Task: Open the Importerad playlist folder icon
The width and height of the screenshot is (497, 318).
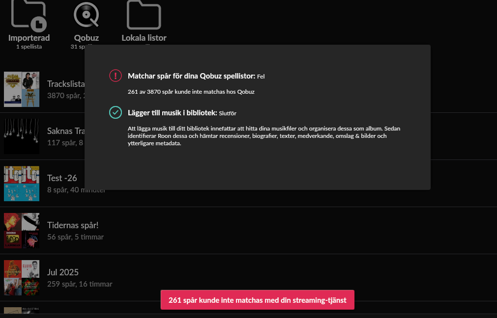Action: (x=29, y=15)
